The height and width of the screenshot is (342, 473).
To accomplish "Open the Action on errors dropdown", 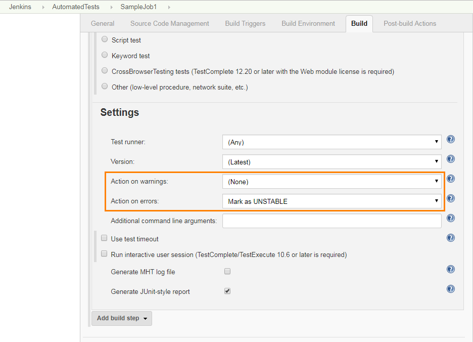I will click(x=332, y=201).
